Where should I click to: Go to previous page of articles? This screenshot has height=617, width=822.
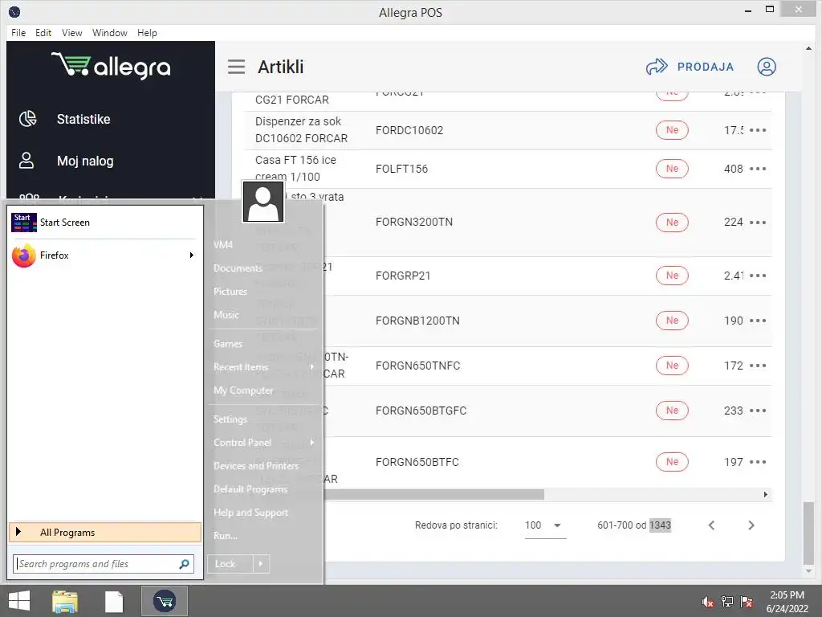click(x=711, y=525)
